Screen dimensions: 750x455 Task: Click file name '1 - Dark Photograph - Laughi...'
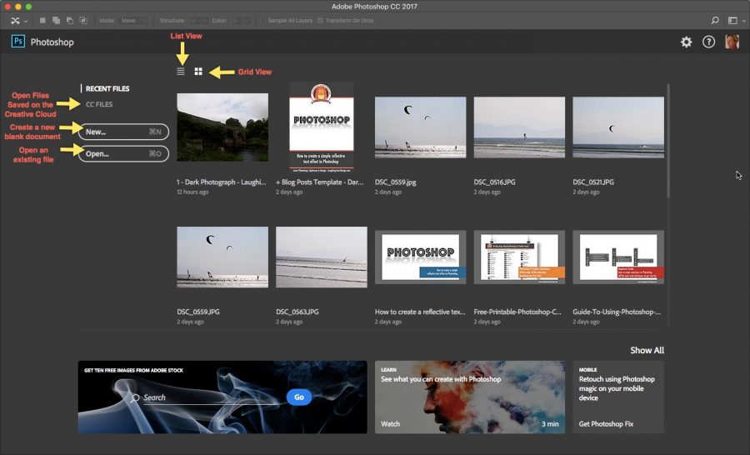point(221,182)
